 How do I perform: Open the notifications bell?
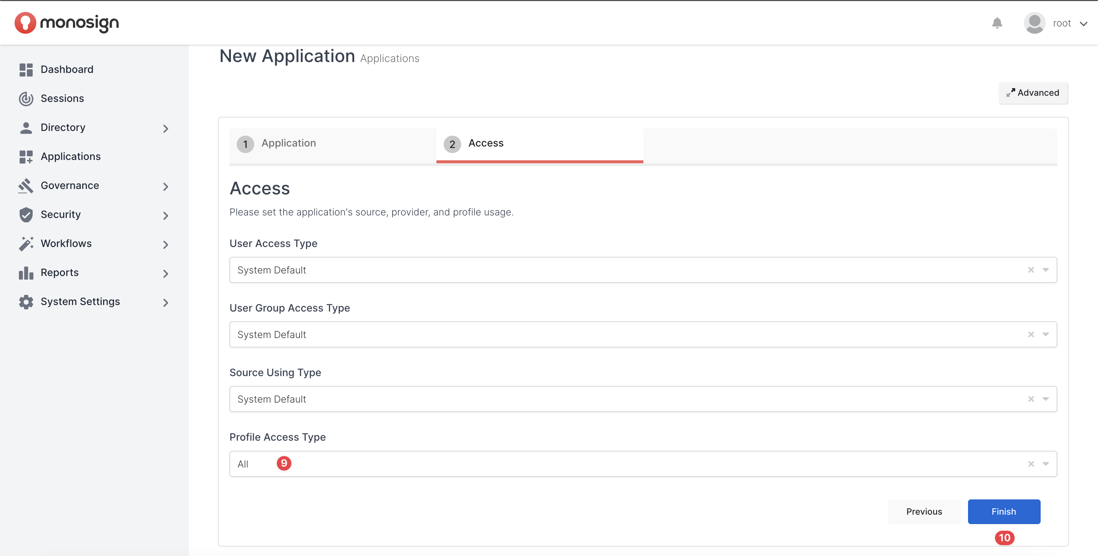(997, 22)
